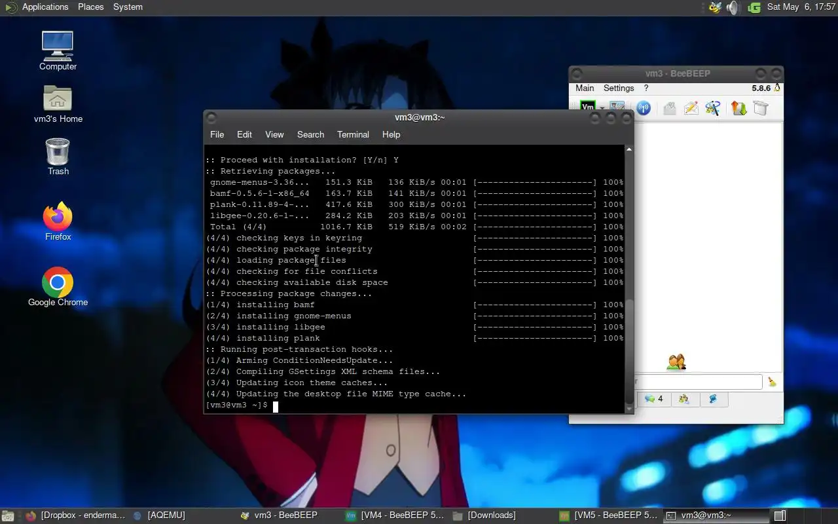Click the two-users icon in BeeBEEP list
Image resolution: width=838 pixels, height=524 pixels.
click(676, 362)
